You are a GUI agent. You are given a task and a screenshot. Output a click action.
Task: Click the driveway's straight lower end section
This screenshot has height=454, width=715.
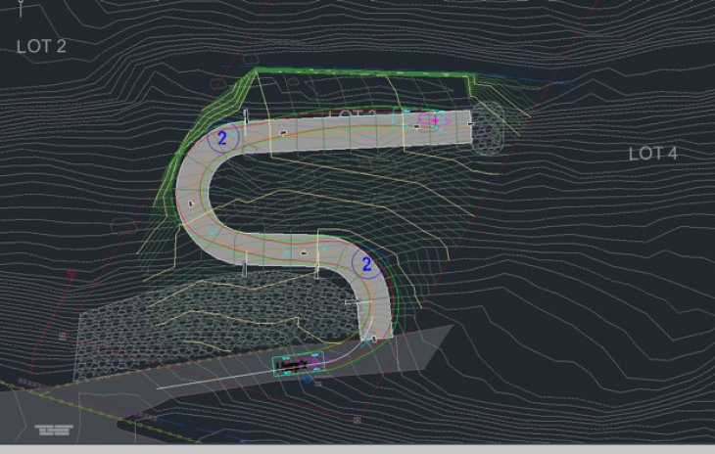click(376, 316)
